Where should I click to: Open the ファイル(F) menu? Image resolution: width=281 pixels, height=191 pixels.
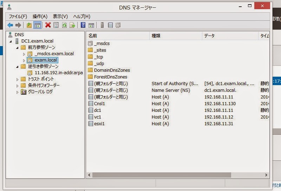[18, 17]
